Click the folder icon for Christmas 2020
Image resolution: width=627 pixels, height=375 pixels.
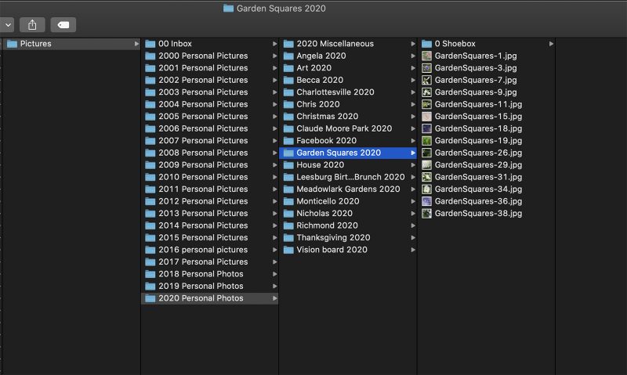[x=288, y=116]
